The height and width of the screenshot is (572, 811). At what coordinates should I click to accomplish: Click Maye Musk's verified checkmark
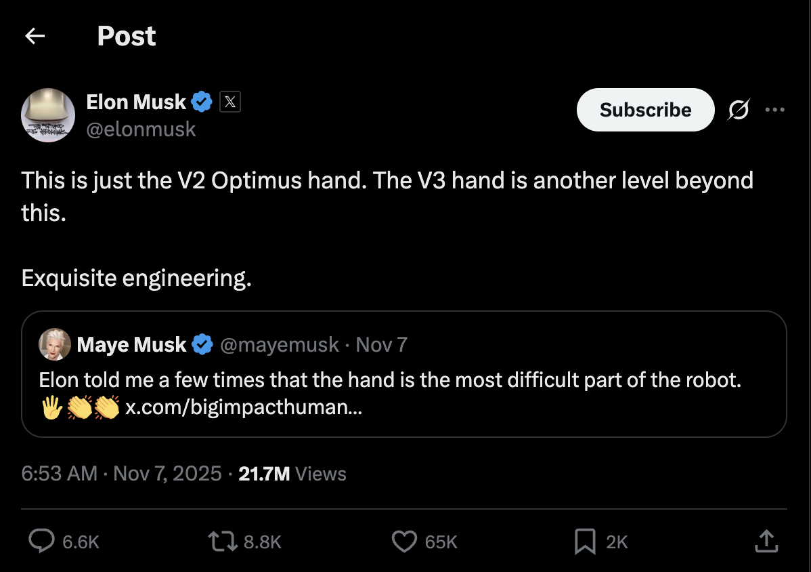click(200, 344)
